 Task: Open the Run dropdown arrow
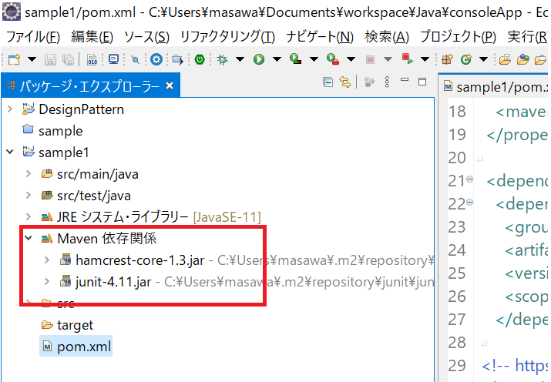[277, 59]
